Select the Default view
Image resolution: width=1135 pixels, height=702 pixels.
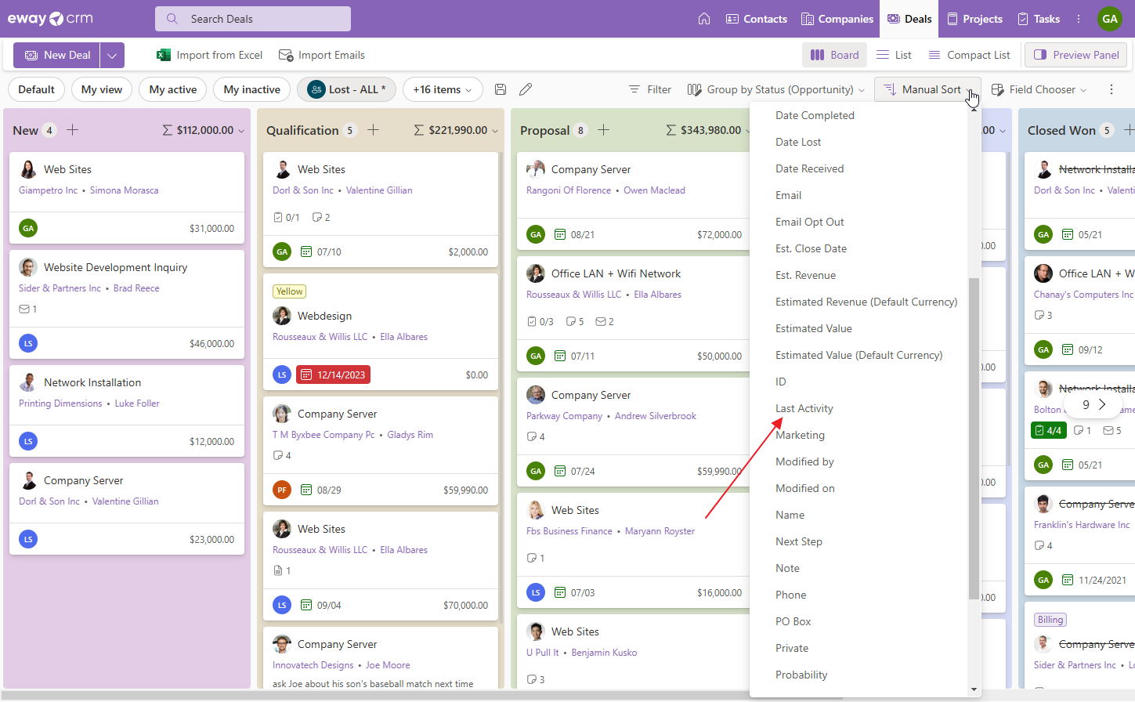(x=36, y=89)
